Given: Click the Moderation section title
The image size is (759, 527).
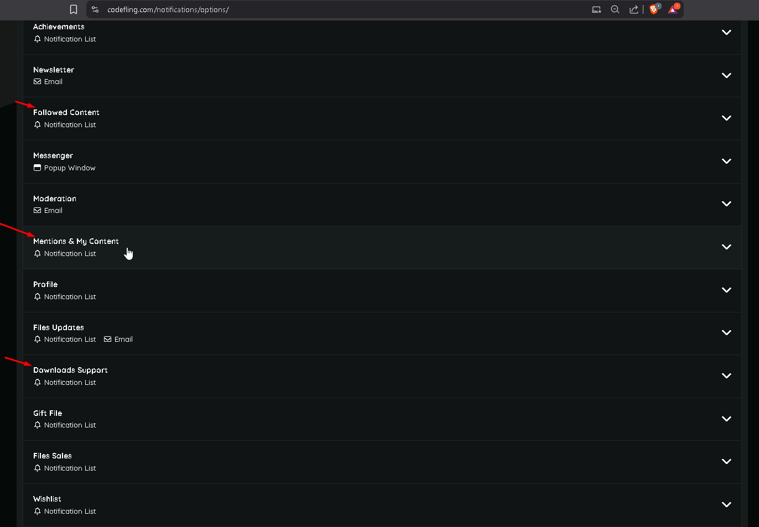Looking at the screenshot, I should pyautogui.click(x=55, y=199).
